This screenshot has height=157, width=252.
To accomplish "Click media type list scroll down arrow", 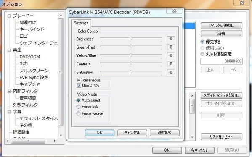I will (192, 137).
